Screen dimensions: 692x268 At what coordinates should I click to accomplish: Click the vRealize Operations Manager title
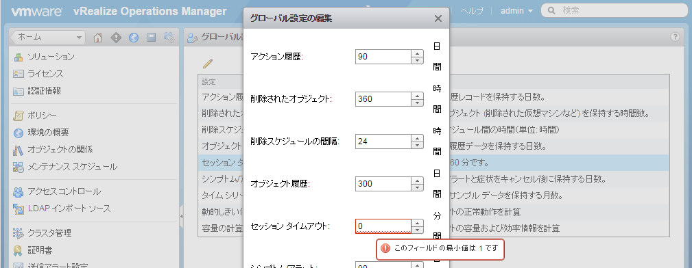pyautogui.click(x=150, y=12)
